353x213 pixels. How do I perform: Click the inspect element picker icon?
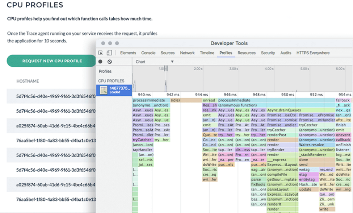[x=101, y=53]
